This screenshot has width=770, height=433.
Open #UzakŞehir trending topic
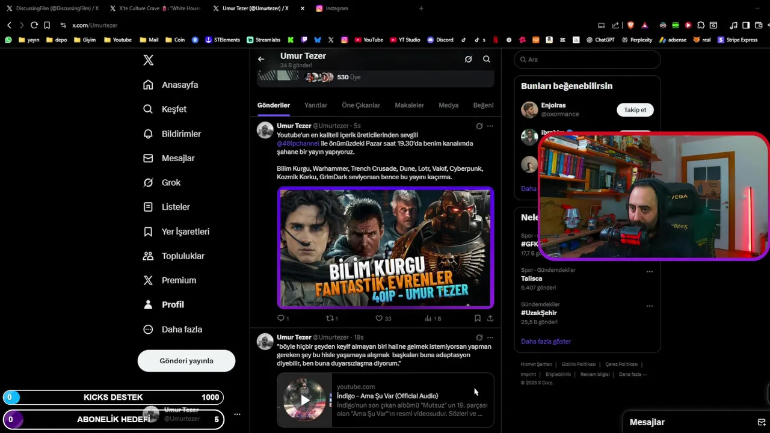click(x=539, y=313)
